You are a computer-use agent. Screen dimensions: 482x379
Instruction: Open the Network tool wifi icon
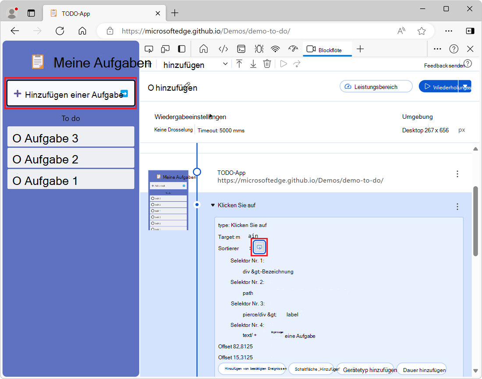[275, 49]
